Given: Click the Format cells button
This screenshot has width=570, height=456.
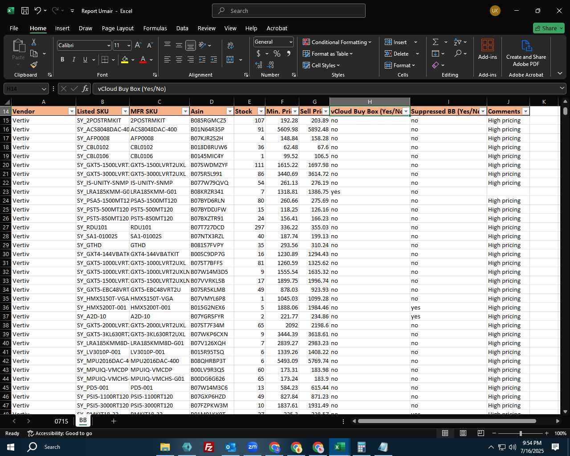Looking at the screenshot, I should (400, 65).
